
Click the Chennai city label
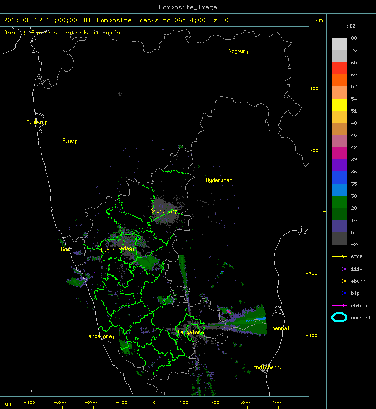(x=281, y=329)
